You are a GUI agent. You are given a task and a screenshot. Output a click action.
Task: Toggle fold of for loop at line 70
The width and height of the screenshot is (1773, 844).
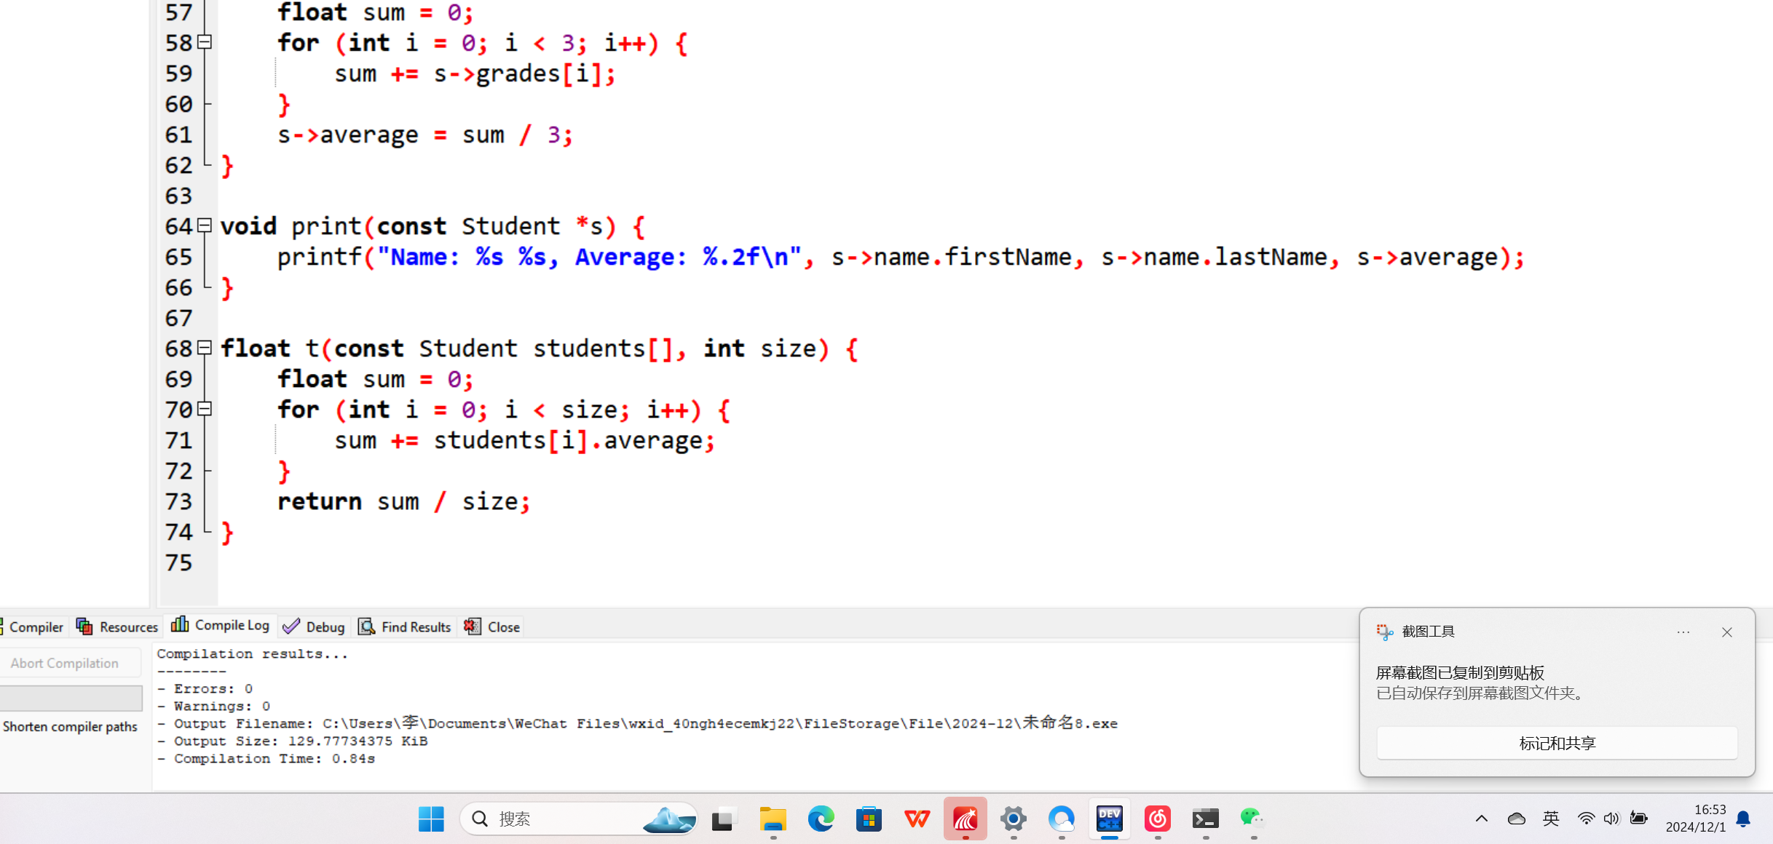(x=205, y=409)
